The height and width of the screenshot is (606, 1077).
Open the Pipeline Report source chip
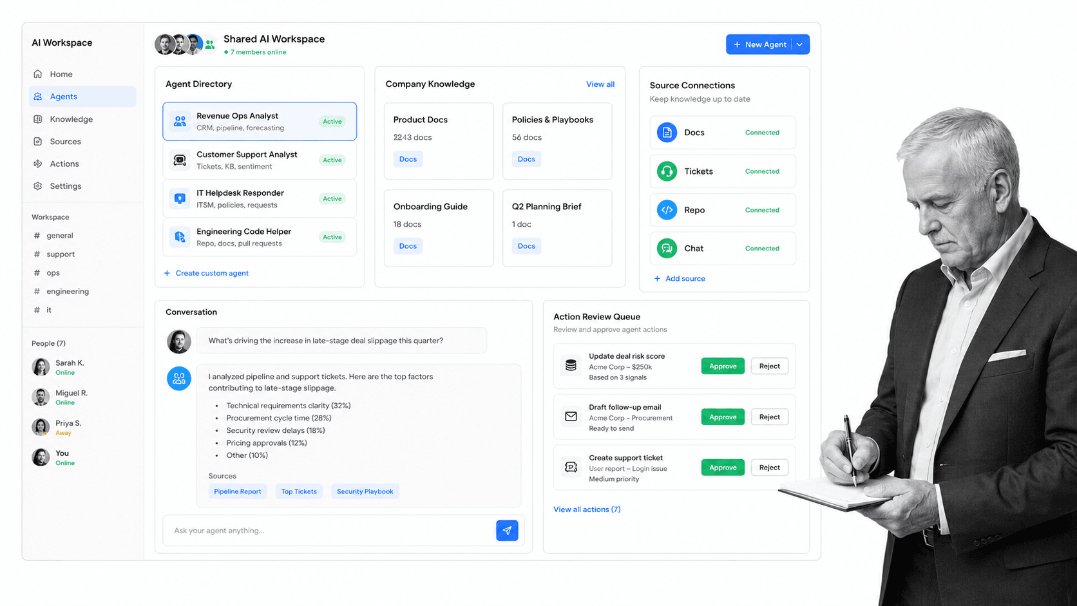[238, 491]
